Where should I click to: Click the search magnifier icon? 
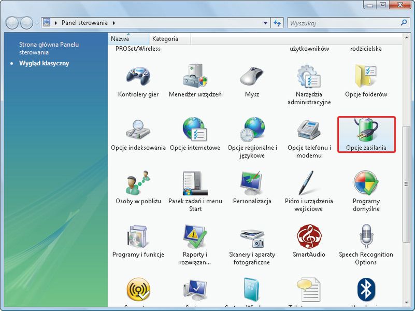[x=404, y=23]
